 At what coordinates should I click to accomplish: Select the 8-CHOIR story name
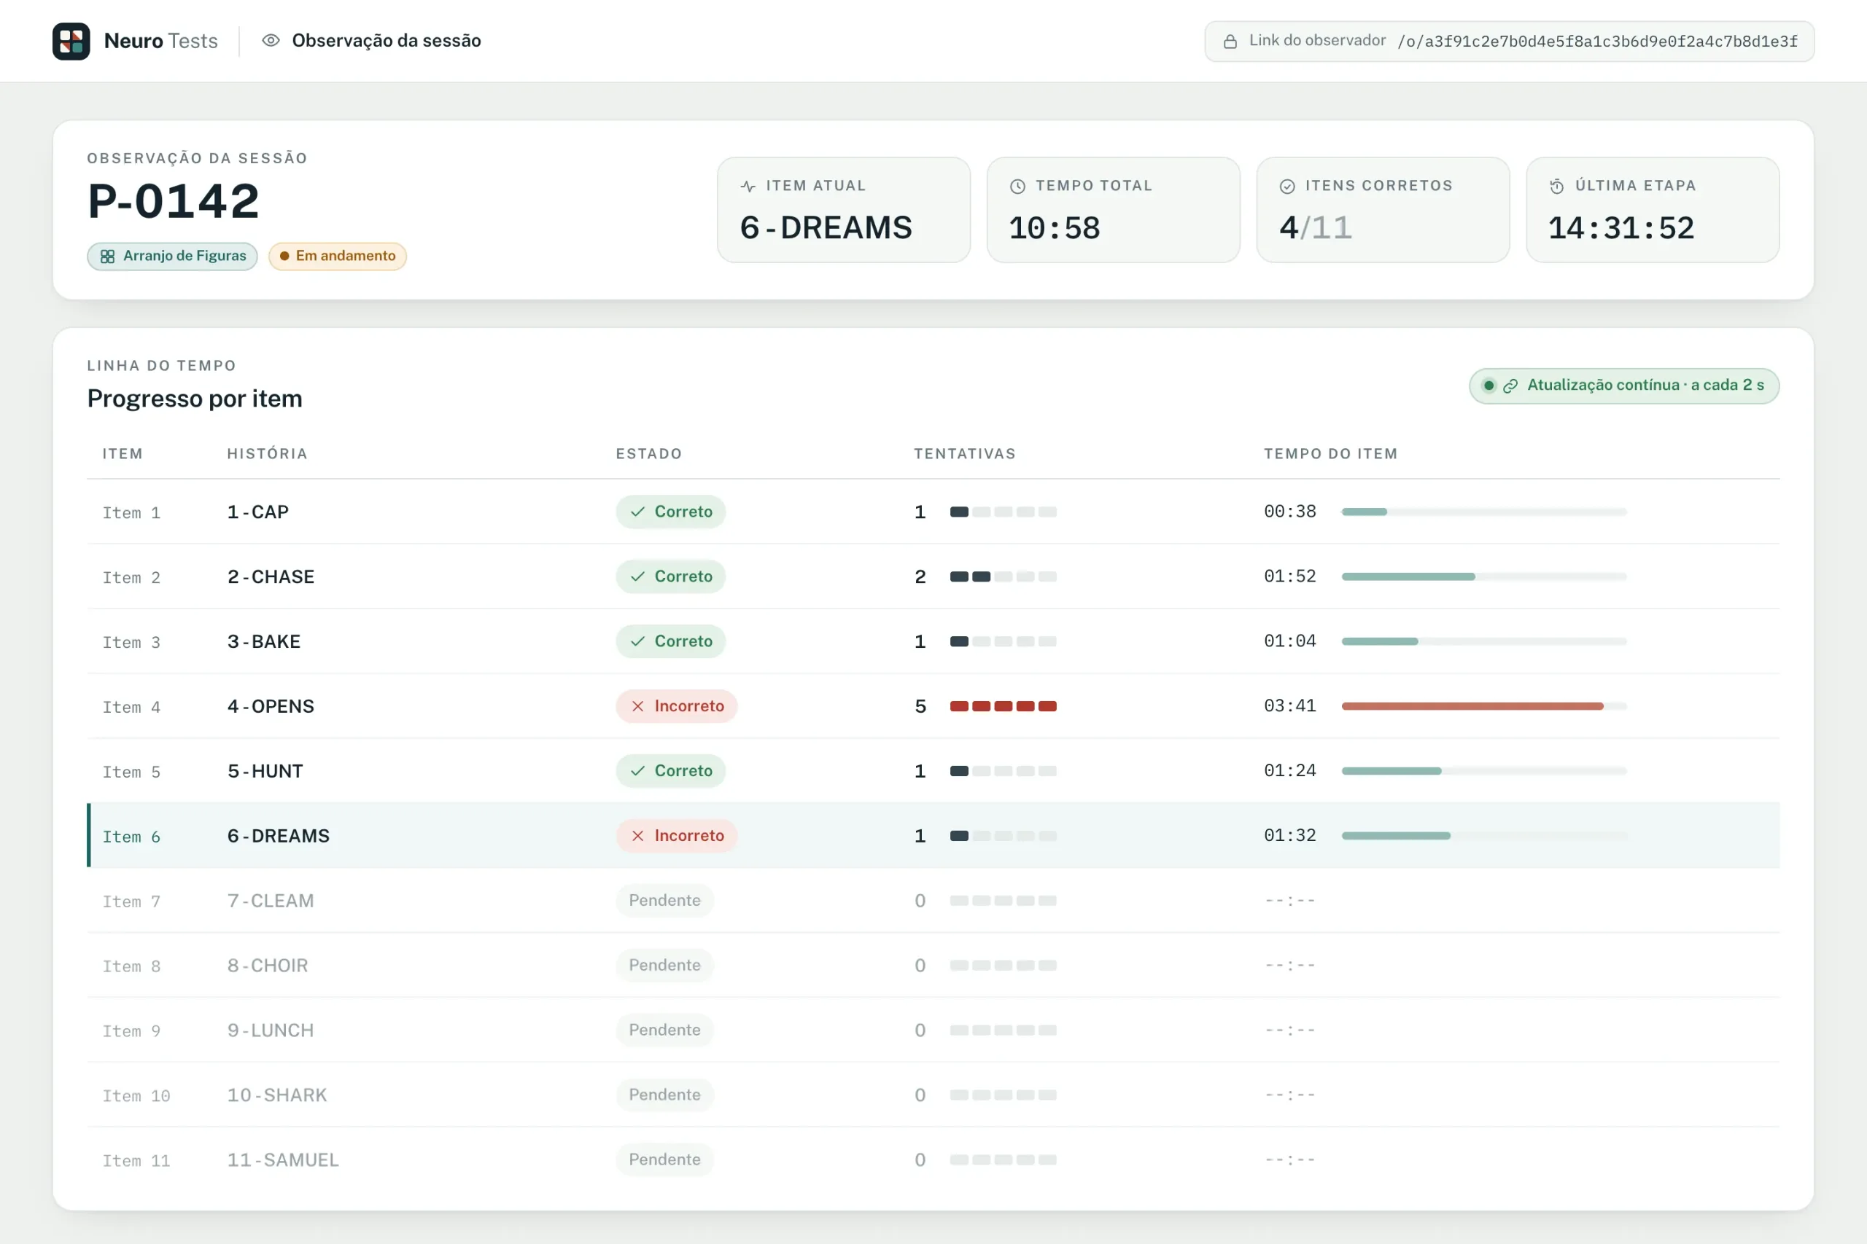(x=268, y=966)
